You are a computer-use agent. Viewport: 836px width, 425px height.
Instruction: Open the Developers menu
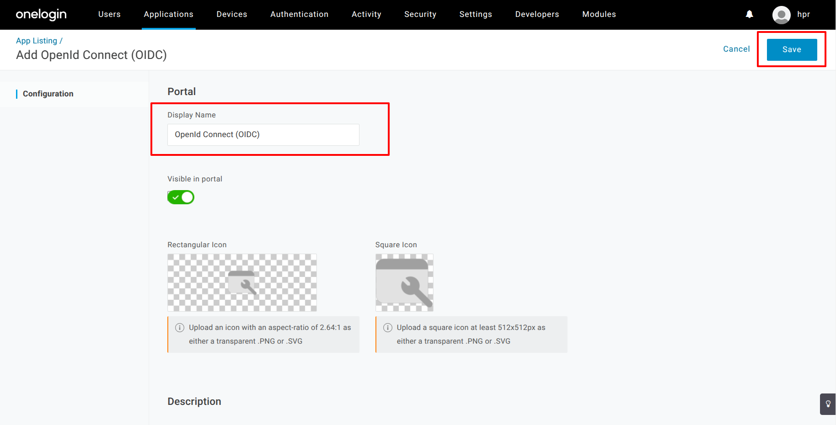(537, 14)
